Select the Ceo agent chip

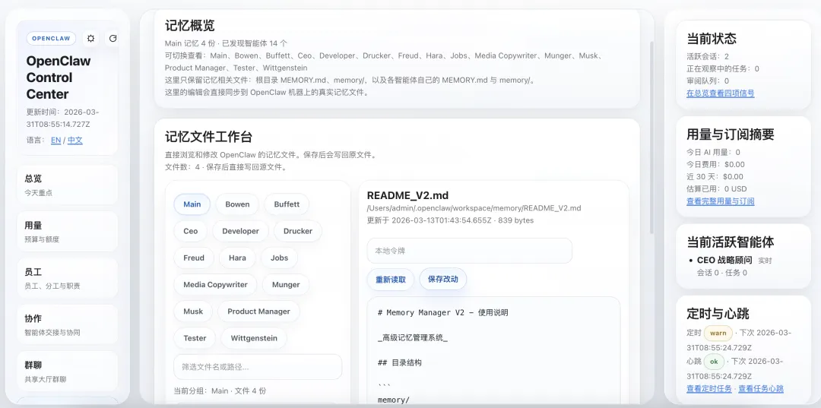191,231
